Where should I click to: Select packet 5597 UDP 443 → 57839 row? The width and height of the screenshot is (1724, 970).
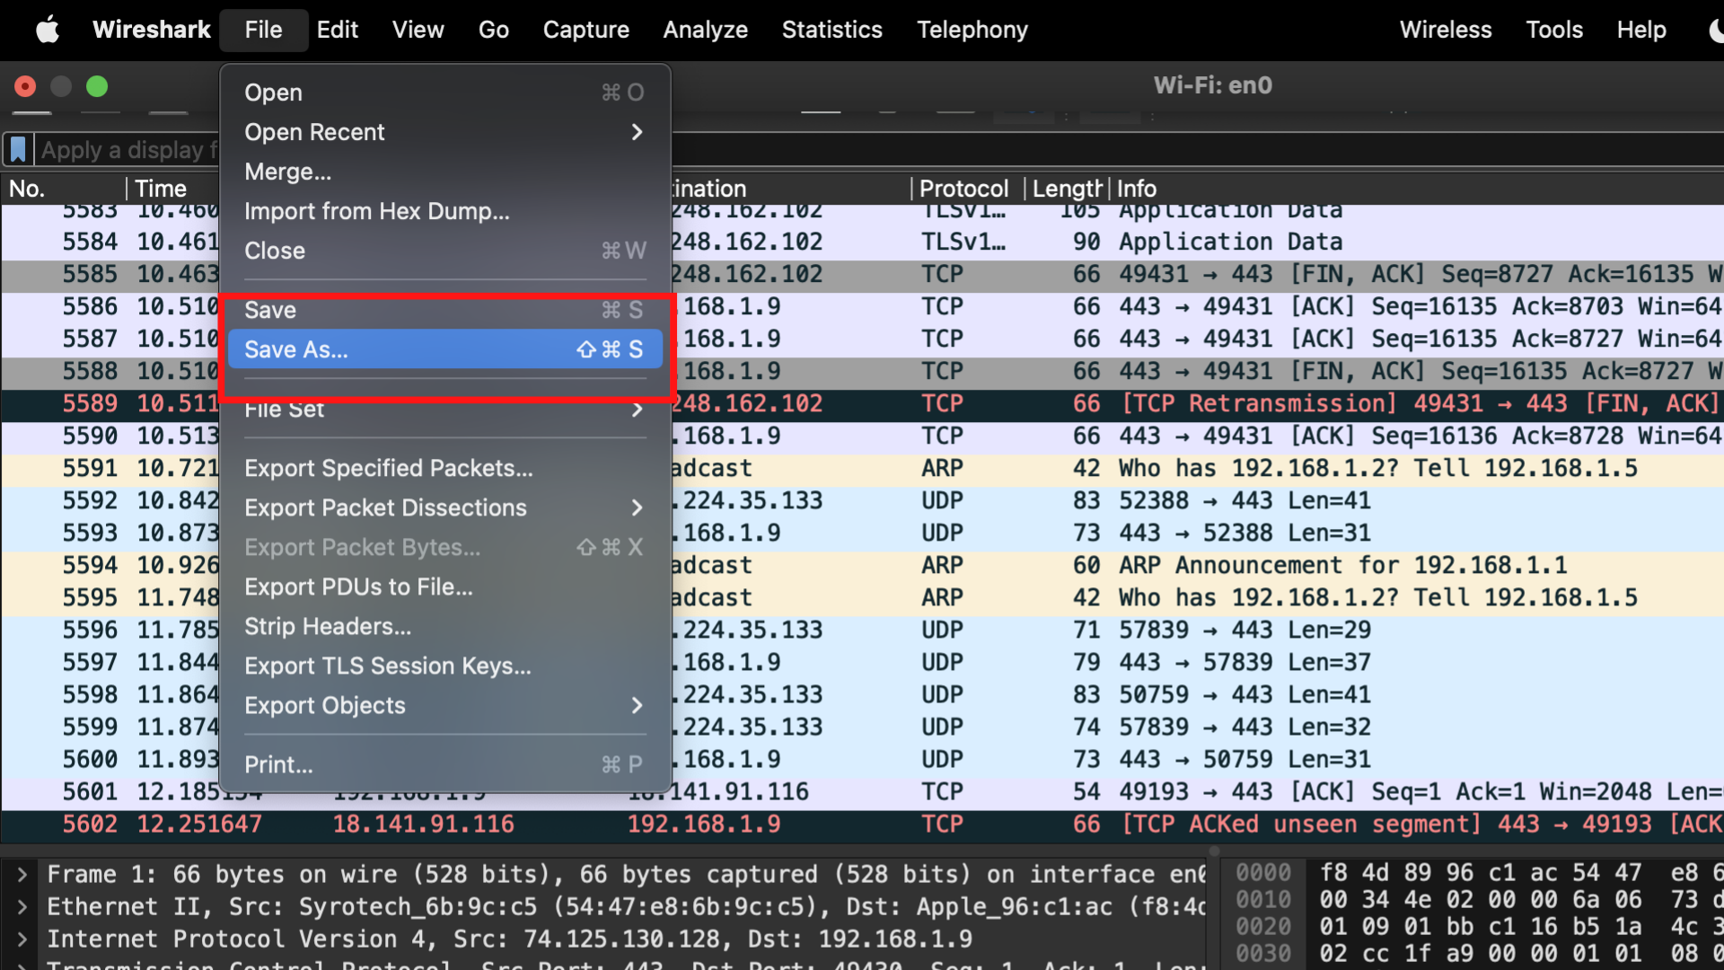click(1198, 662)
